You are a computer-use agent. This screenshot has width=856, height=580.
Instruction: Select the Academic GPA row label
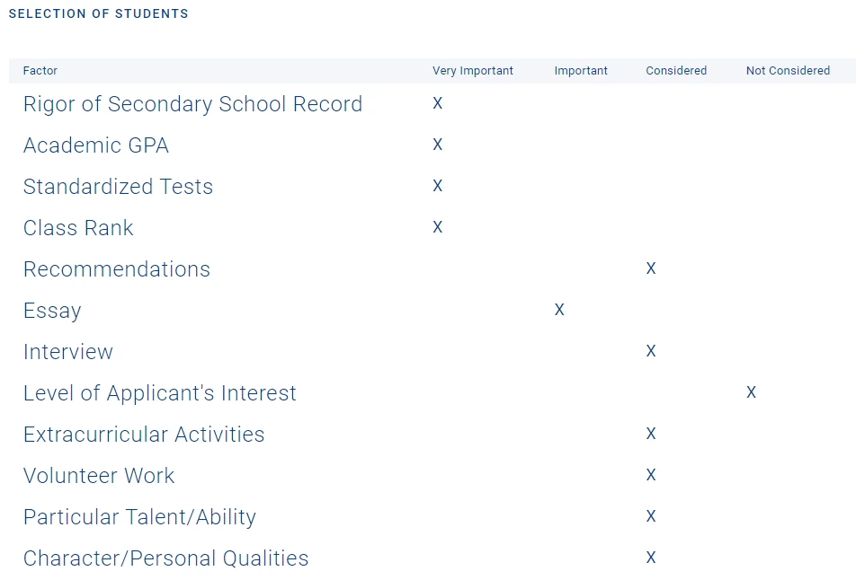(96, 145)
